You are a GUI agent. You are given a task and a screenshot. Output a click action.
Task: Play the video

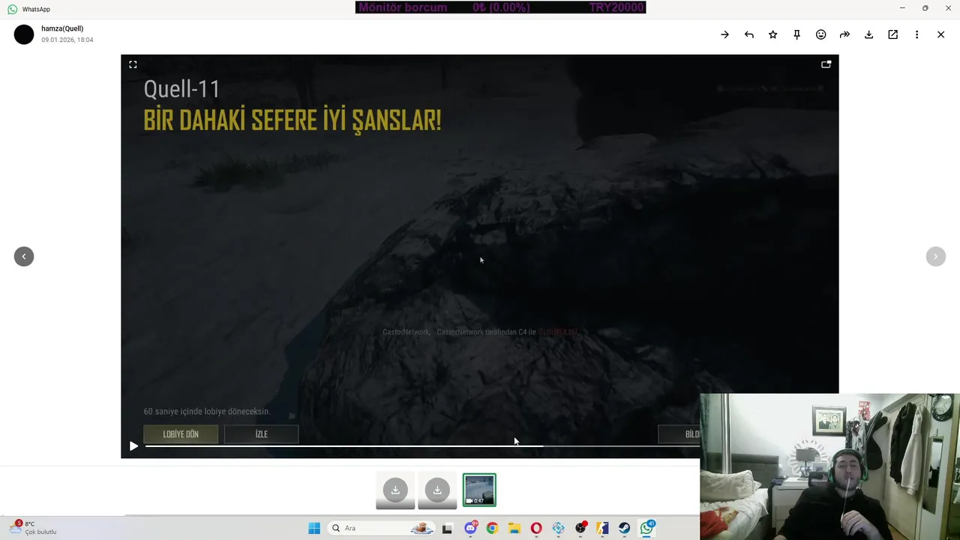point(133,445)
